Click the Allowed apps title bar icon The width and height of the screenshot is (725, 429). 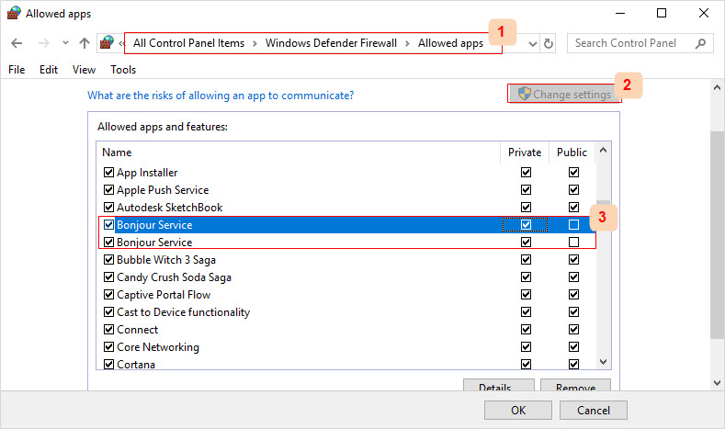tap(14, 13)
